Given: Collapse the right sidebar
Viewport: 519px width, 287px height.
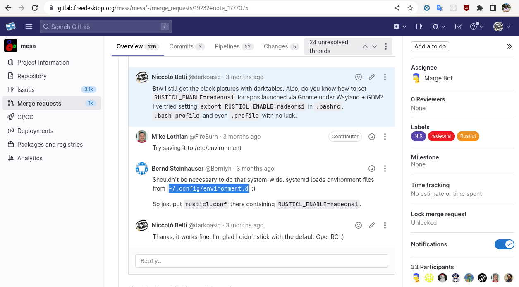Looking at the screenshot, I should [509, 46].
